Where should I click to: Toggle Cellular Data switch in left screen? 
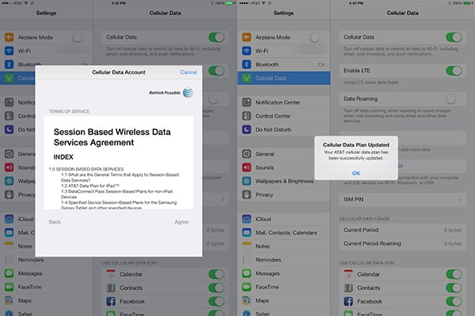tap(216, 37)
